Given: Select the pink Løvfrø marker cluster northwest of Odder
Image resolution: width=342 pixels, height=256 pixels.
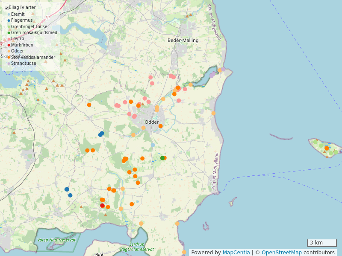Looking at the screenshot, I should click(117, 105).
